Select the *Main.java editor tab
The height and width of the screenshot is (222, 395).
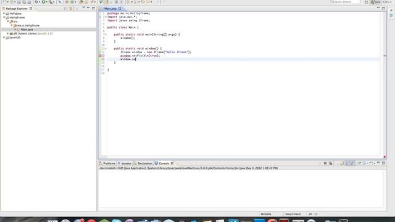(110, 9)
